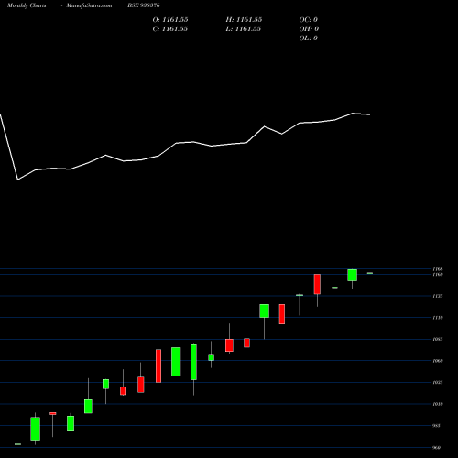458x458 pixels.
Task: Click the tallest red candlestick body
Action: [158, 365]
